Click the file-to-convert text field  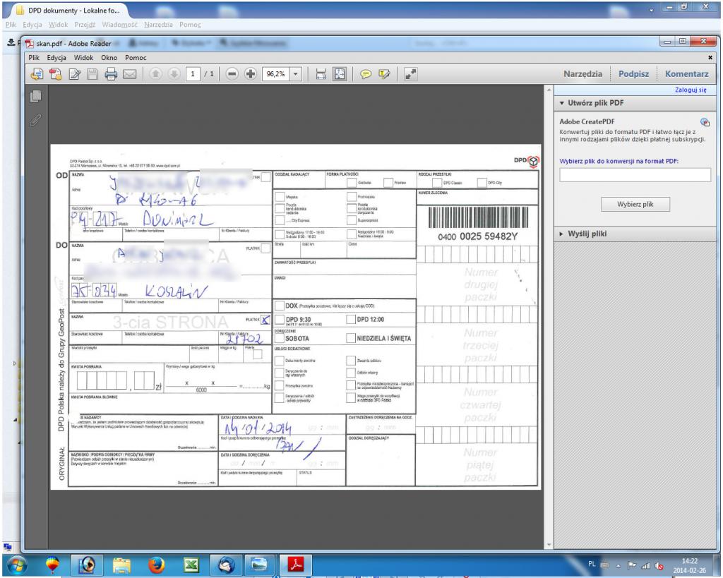[x=634, y=175]
